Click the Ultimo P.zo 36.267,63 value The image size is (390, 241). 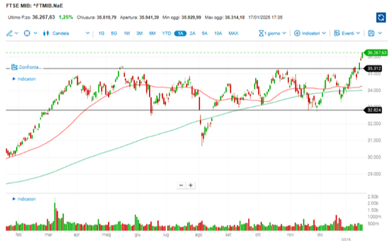(44, 17)
